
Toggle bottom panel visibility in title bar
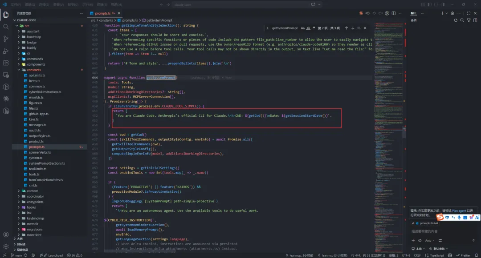pyautogui.click(x=436, y=4)
